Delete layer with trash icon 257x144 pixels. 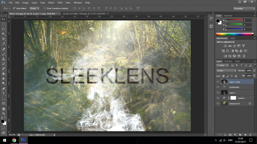point(250,135)
